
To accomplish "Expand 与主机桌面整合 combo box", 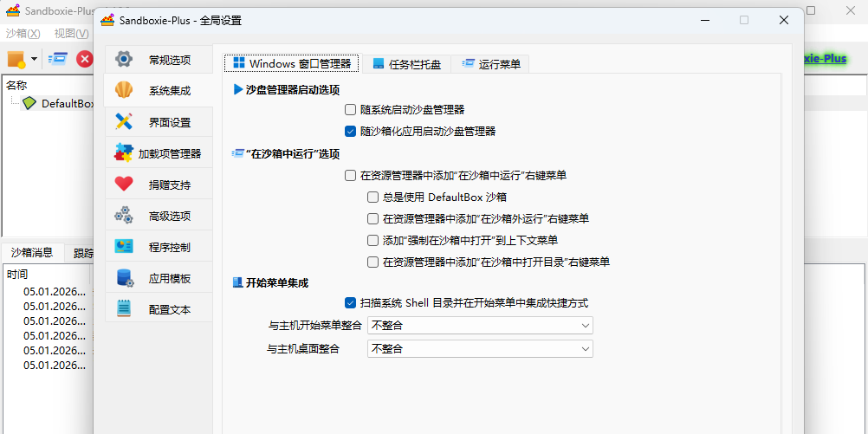I will [480, 348].
